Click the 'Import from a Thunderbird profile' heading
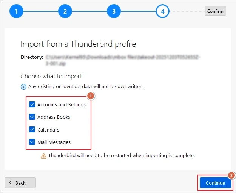Screen dimensions: 236x193 tap(78, 44)
